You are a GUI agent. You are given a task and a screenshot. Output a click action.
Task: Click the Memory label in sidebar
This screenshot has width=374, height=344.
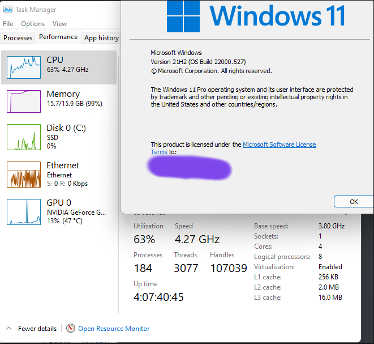click(x=63, y=94)
